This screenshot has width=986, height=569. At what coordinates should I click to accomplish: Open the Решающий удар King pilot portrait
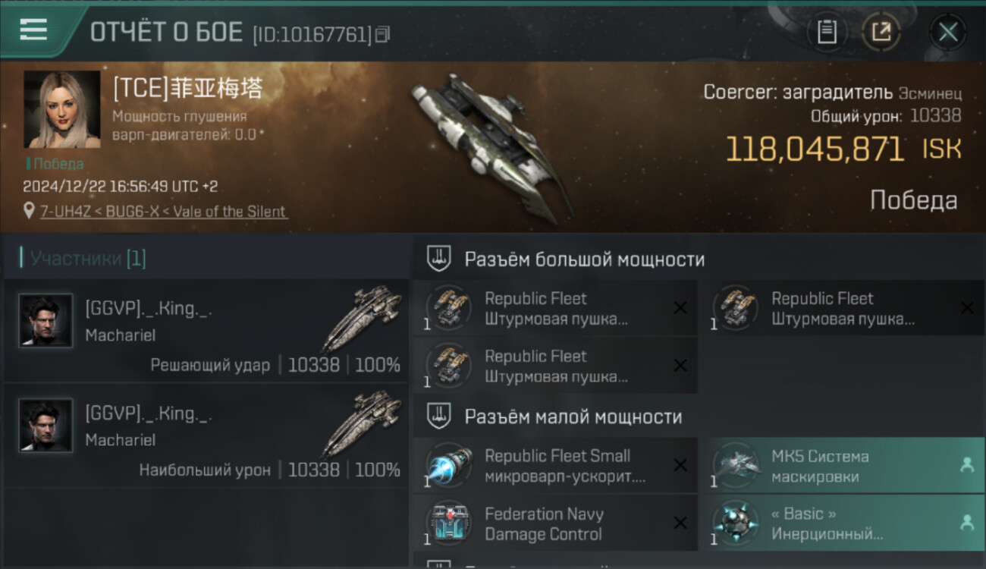pyautogui.click(x=46, y=320)
